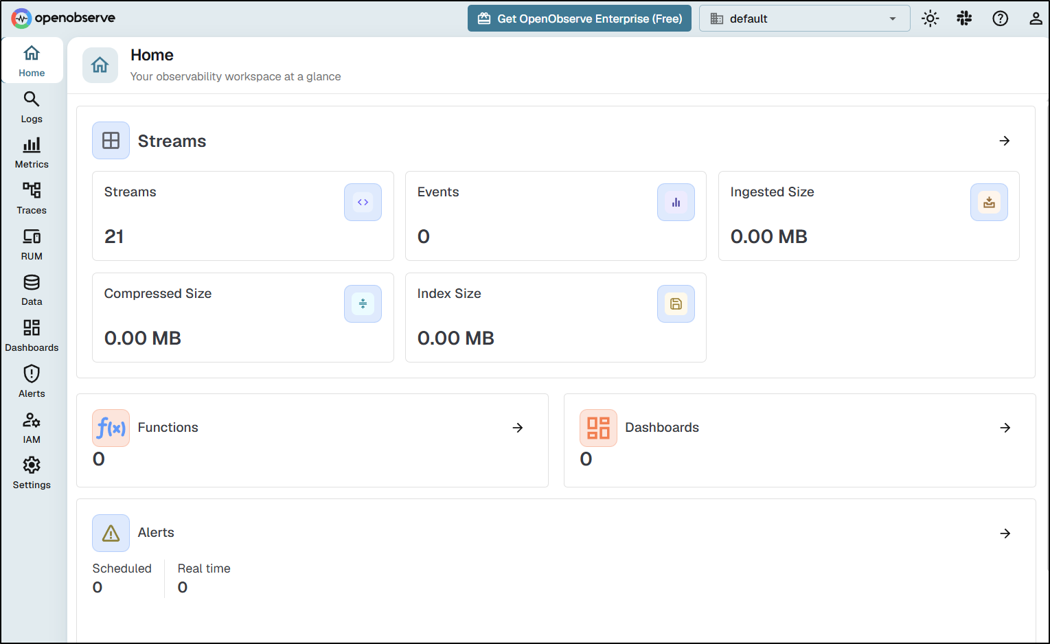Open RUM from the sidebar
This screenshot has width=1050, height=644.
click(32, 244)
